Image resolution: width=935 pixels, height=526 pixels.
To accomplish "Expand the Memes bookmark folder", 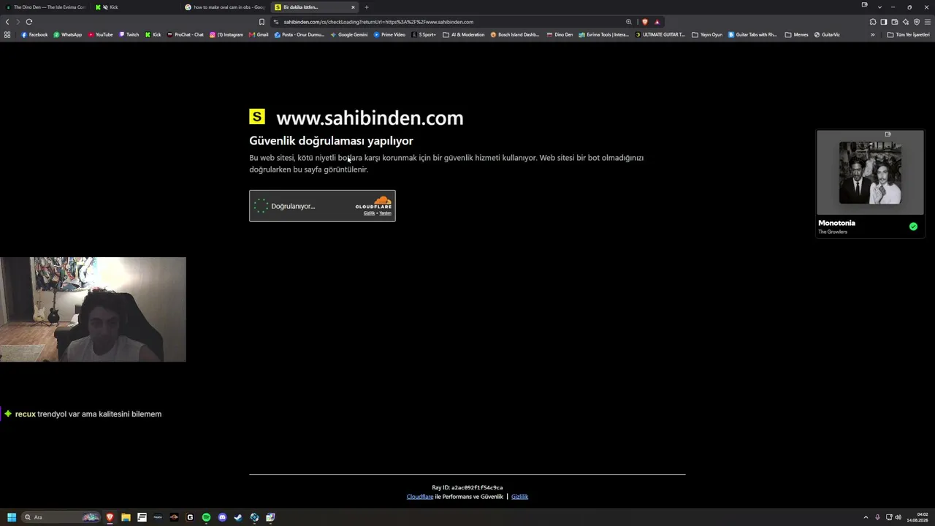I will coord(797,34).
